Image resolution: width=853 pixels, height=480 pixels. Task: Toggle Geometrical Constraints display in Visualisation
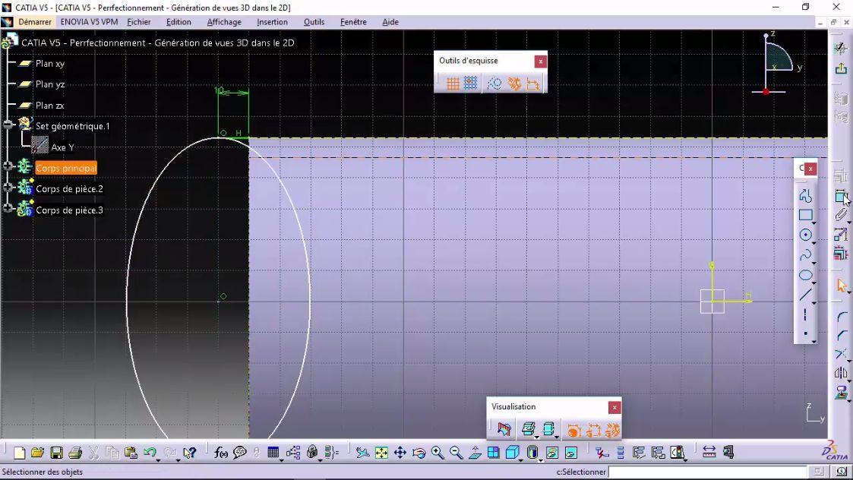[x=612, y=431]
